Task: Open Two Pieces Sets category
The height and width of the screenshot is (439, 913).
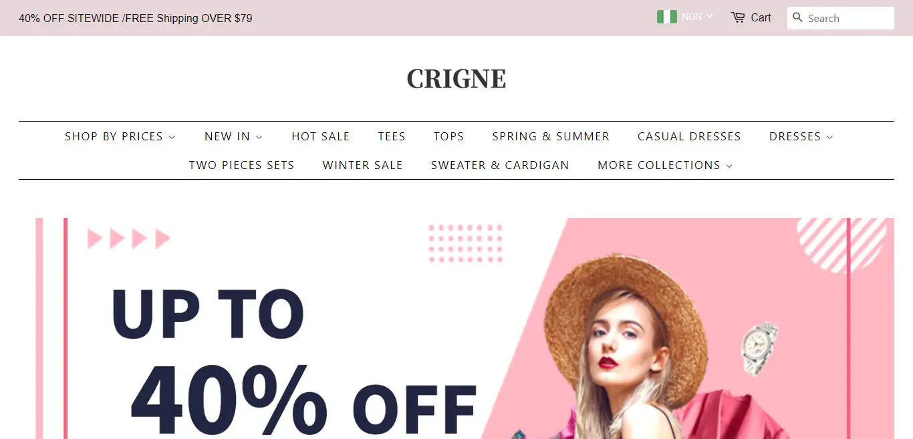Action: point(241,165)
